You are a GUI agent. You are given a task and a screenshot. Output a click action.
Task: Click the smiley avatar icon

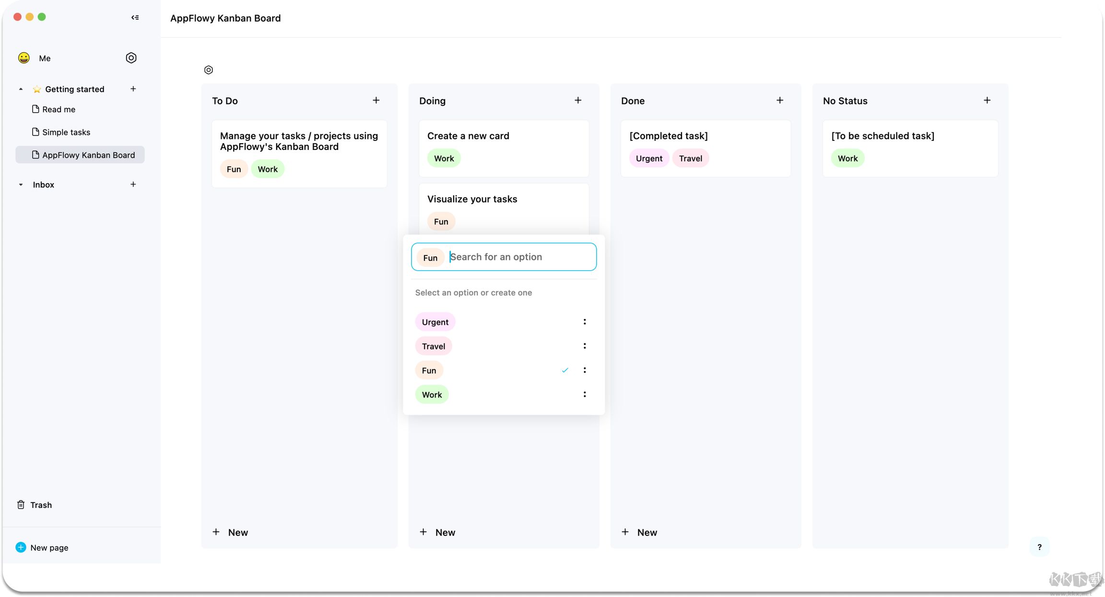pos(24,58)
